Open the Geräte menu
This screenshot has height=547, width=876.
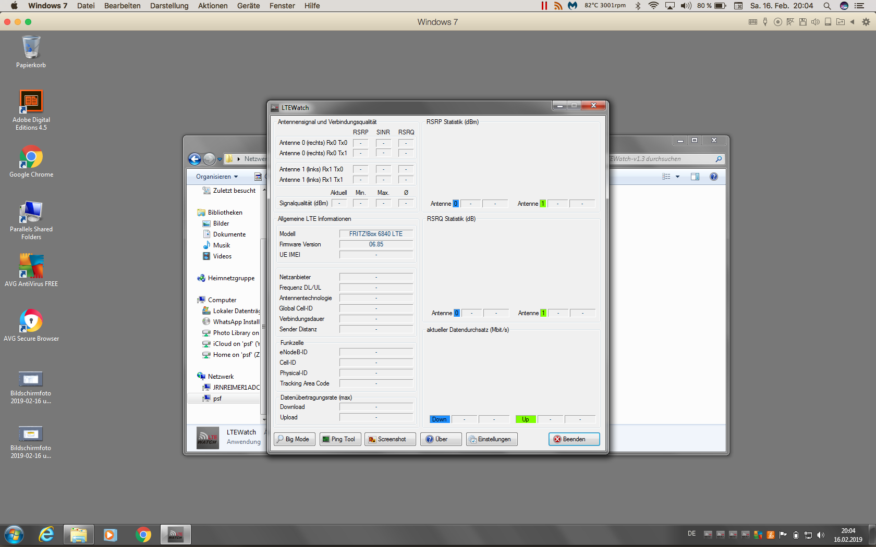[249, 6]
